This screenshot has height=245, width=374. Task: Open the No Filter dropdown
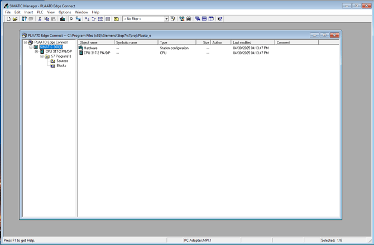click(166, 19)
